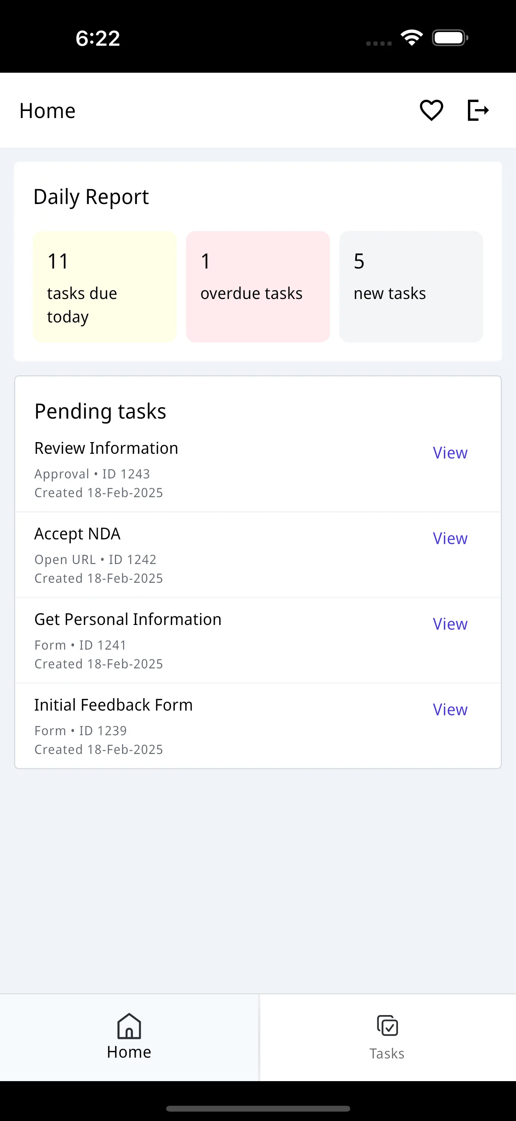Screen dimensions: 516x1121
Task: Check the Wi-Fi status icon
Action: (412, 38)
